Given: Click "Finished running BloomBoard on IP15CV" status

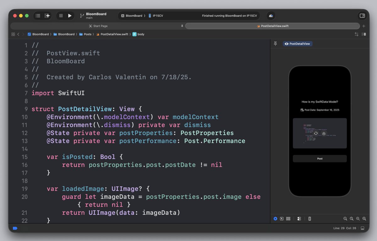Looking at the screenshot, I should (229, 16).
